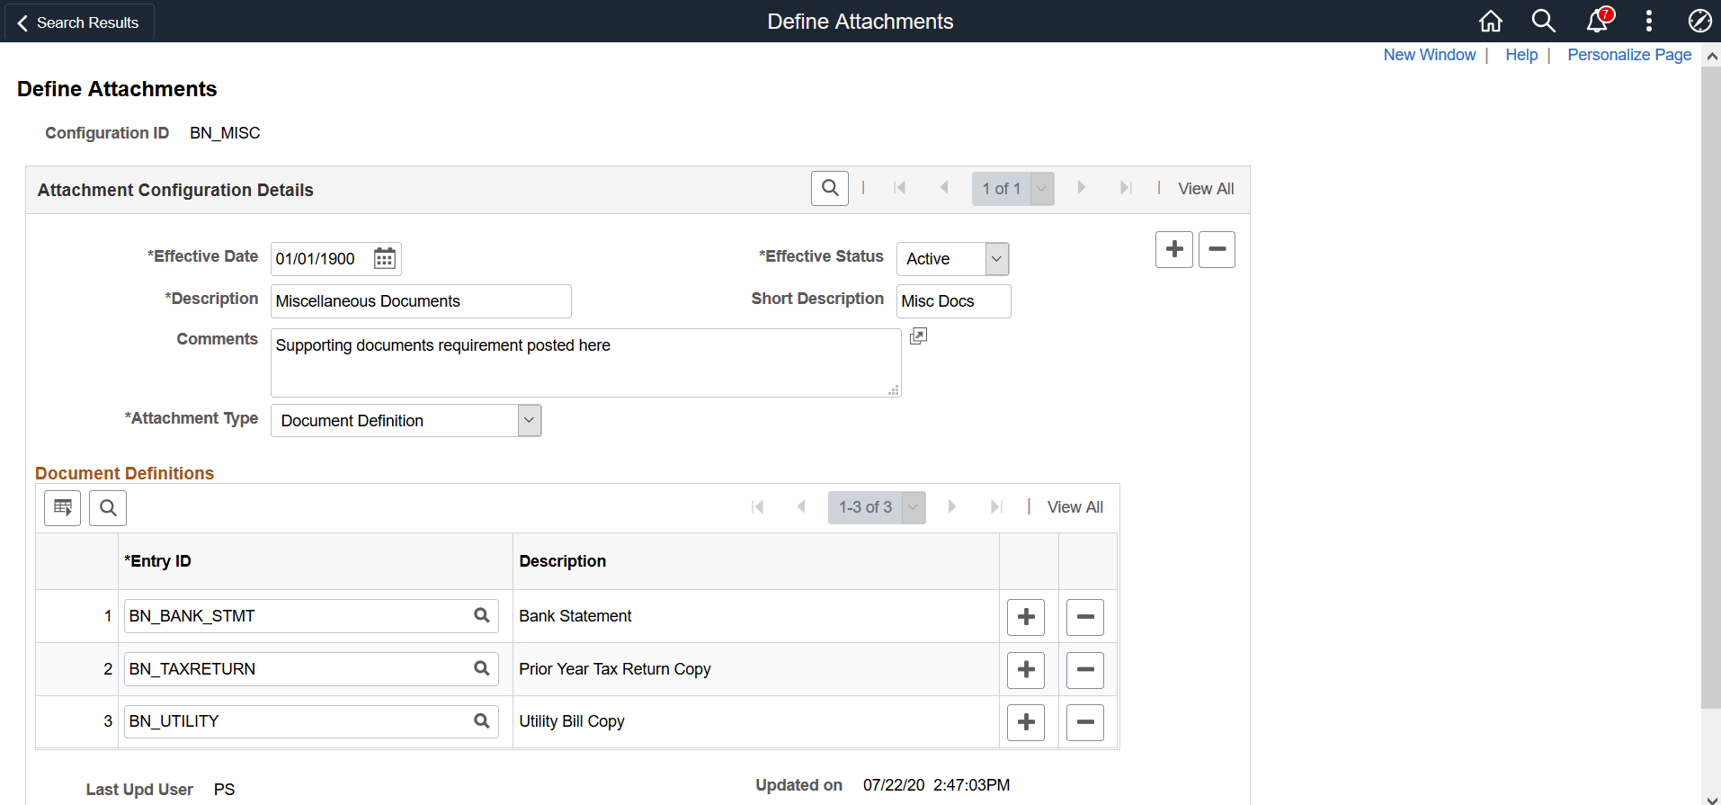Open the Effective Date calendar picker

click(x=385, y=259)
